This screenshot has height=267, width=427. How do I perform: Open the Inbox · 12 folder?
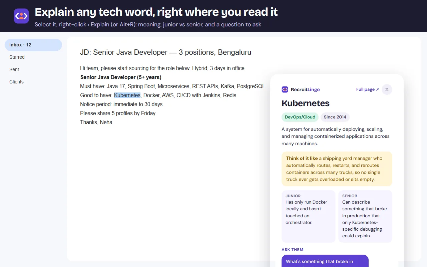(x=33, y=45)
